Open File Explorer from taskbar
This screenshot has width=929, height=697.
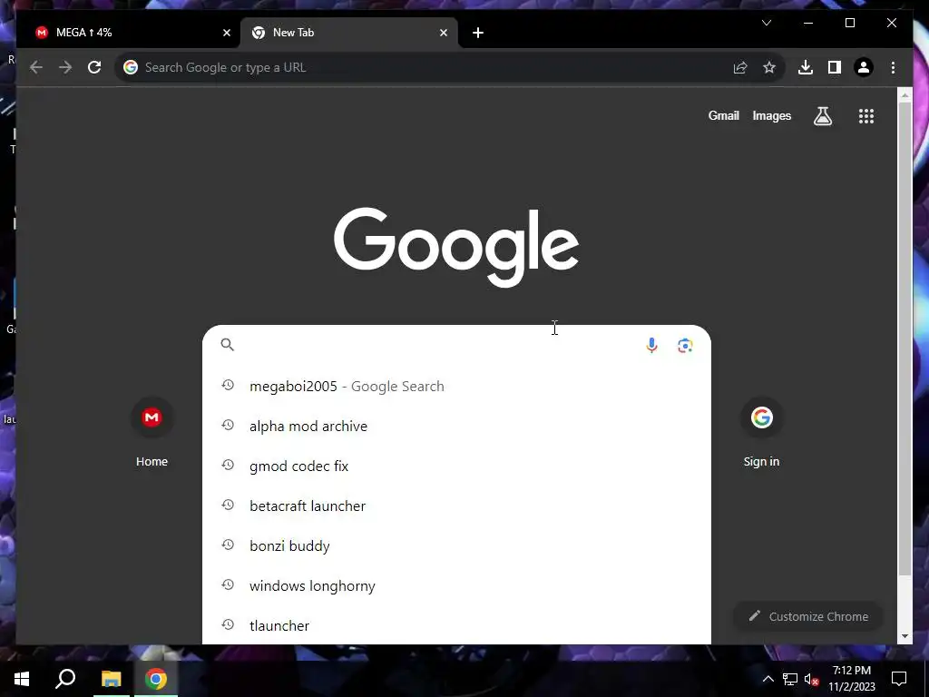pos(111,679)
